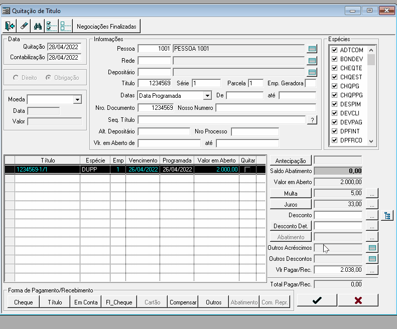Click the Nro Processo field
397x329 pixels.
[255, 131]
